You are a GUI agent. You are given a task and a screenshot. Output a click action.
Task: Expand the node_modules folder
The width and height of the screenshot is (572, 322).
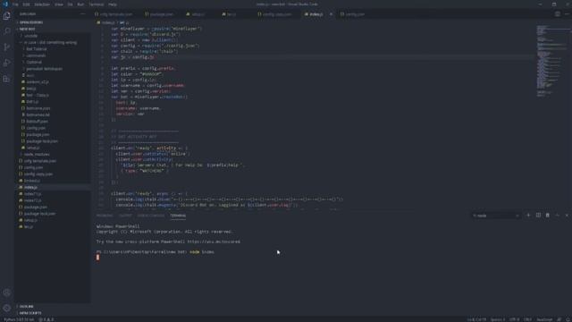53,154
